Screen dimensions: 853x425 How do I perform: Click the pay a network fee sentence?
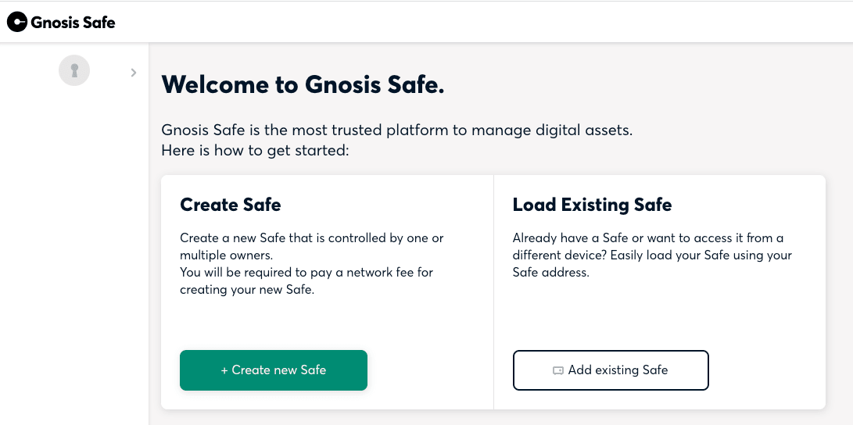pos(306,280)
